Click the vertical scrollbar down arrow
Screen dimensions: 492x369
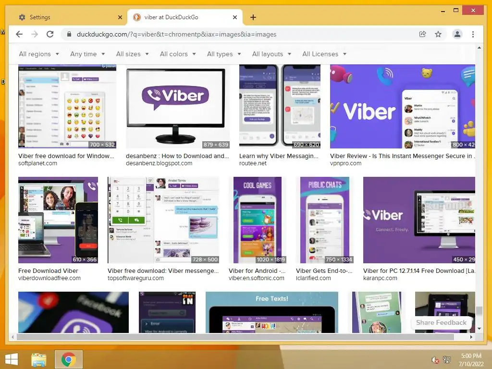tap(479, 329)
